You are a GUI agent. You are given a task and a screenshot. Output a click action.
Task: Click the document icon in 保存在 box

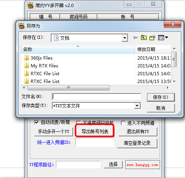pos(56,38)
